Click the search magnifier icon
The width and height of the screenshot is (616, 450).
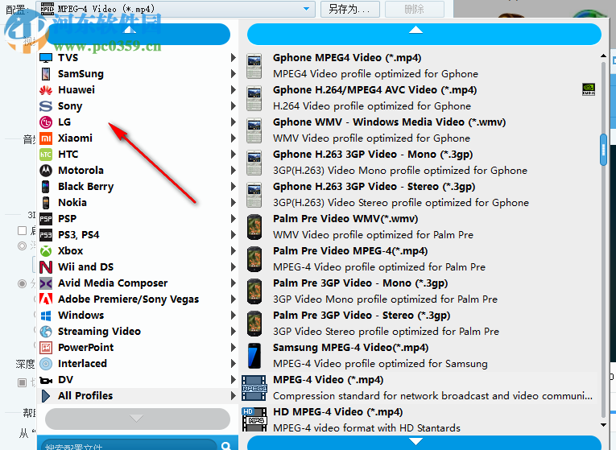[x=226, y=445]
